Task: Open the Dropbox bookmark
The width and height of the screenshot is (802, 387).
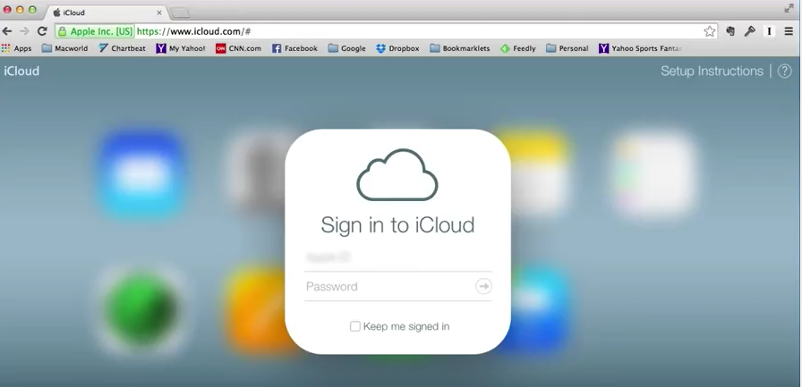Action: click(x=397, y=48)
